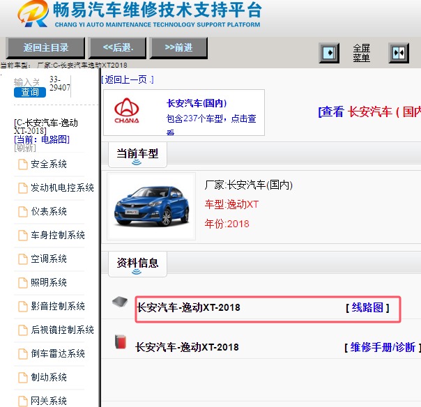Open 发动机电控系统 in the sidebar
This screenshot has width=421, height=407.
[x=62, y=187]
